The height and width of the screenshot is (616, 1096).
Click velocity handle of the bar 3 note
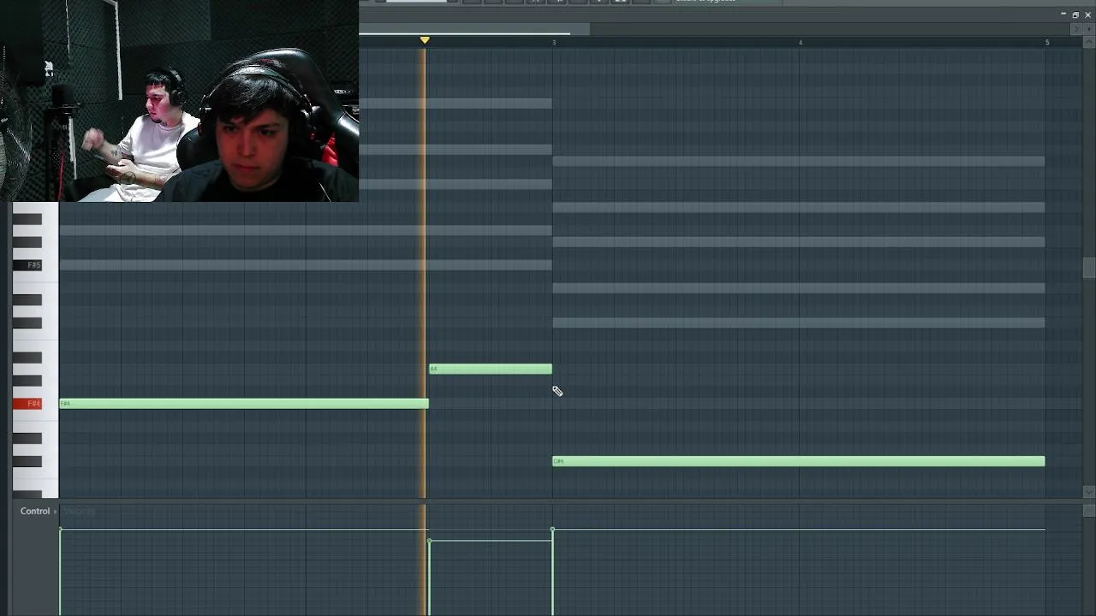[x=552, y=530]
